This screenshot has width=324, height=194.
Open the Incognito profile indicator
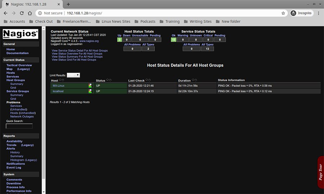(x=301, y=13)
